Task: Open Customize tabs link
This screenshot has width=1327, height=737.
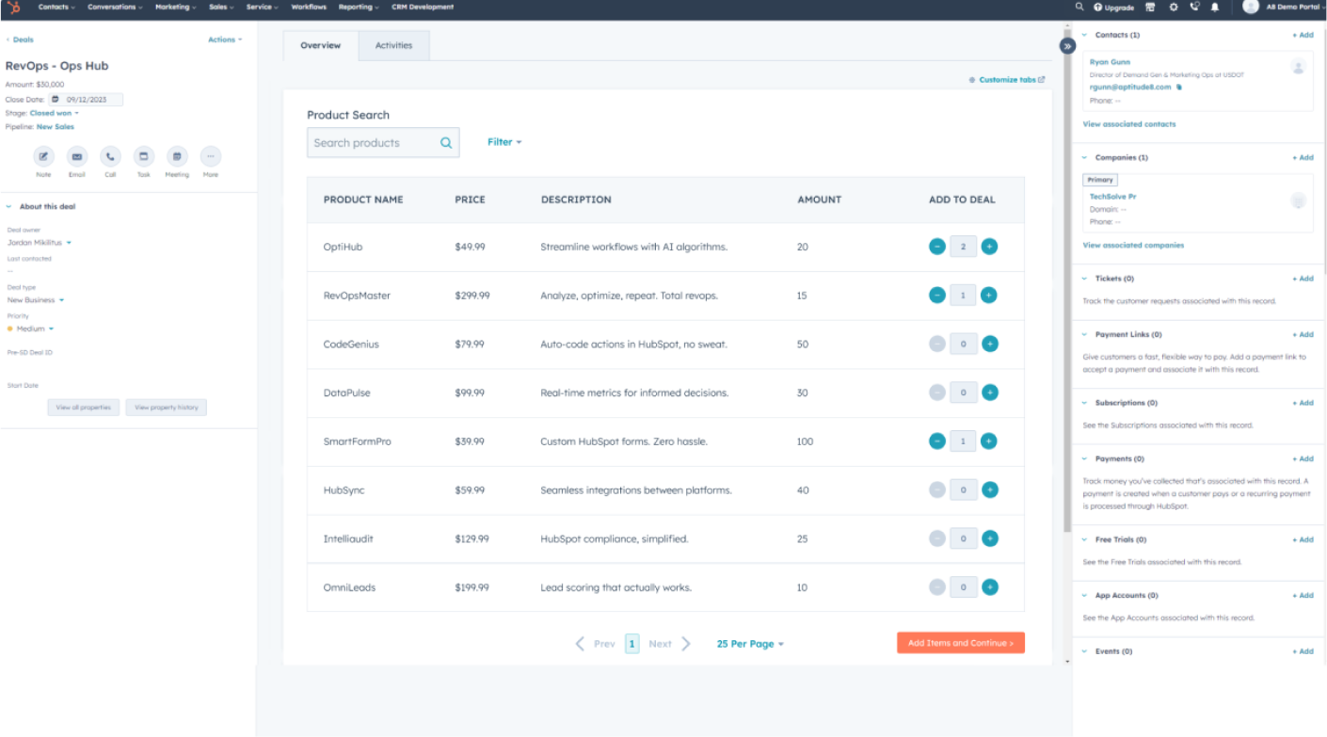Action: (x=1007, y=80)
